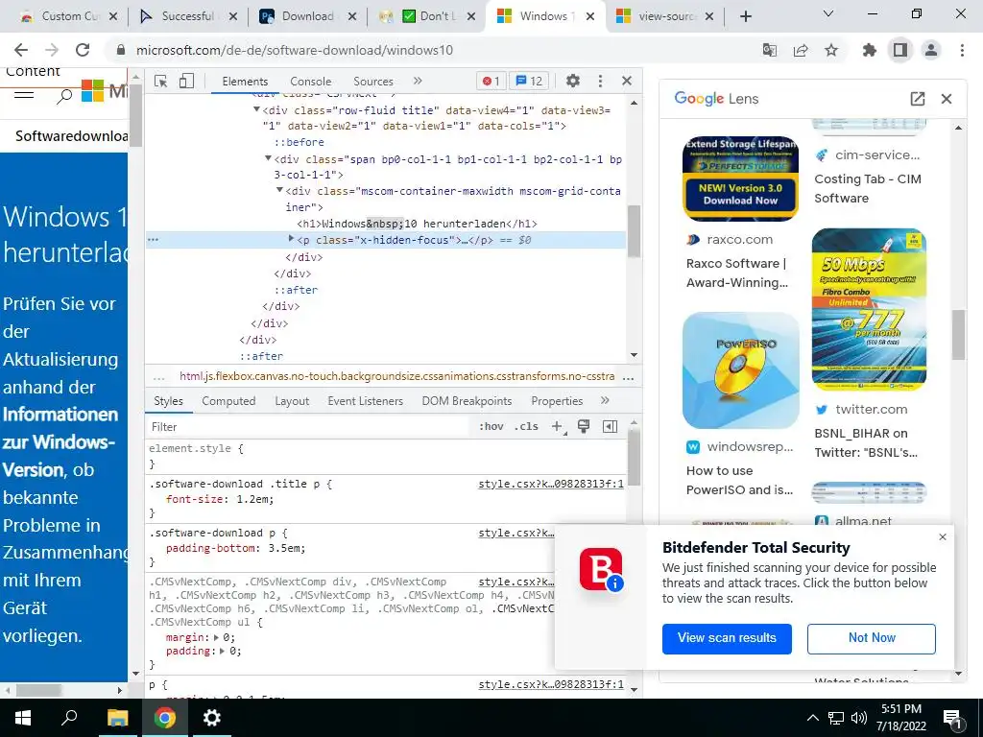The image size is (983, 737).
Task: Open the Properties pane tab
Action: (x=557, y=401)
